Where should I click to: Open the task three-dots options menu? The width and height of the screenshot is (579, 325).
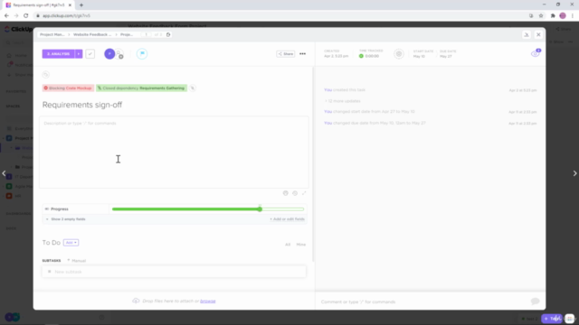tap(302, 54)
